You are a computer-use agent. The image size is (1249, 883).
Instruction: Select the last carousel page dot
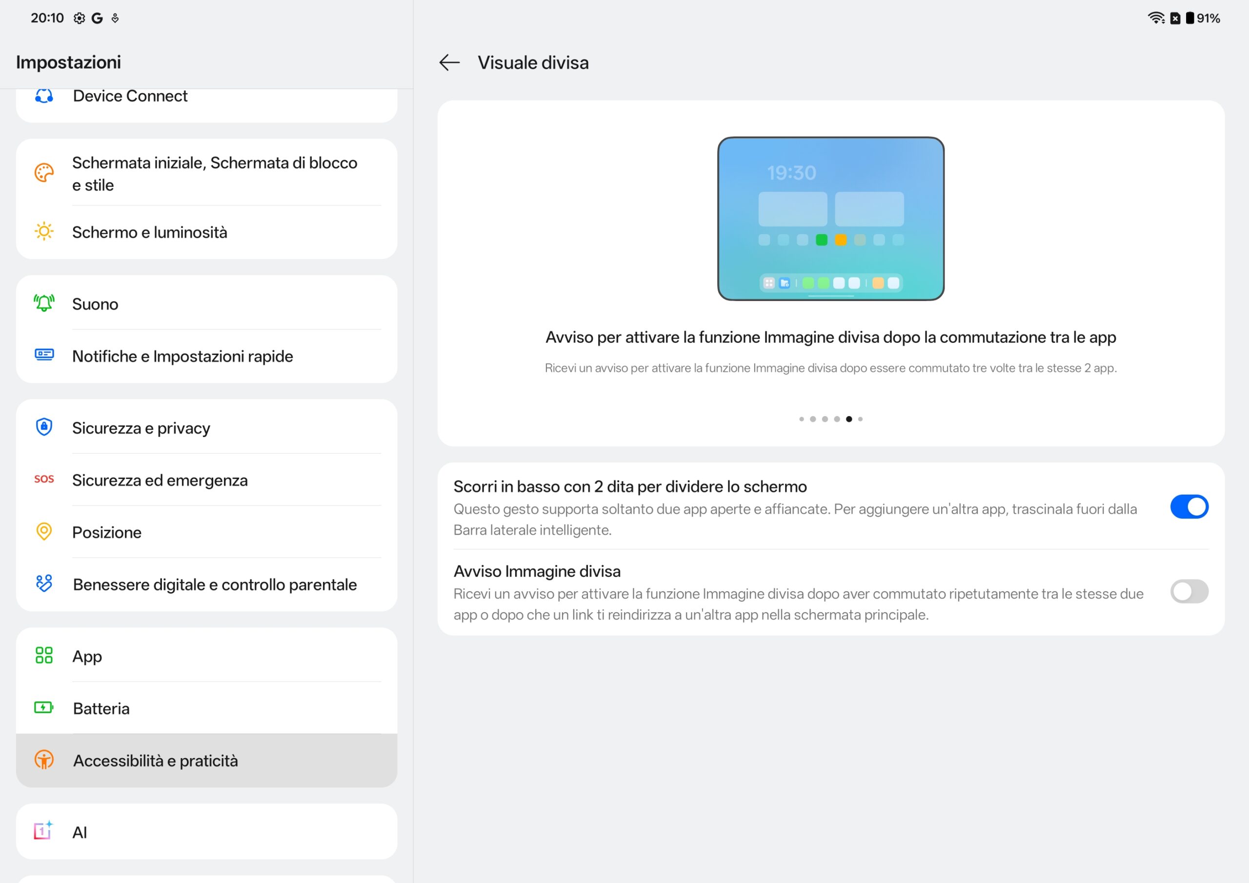pos(860,419)
